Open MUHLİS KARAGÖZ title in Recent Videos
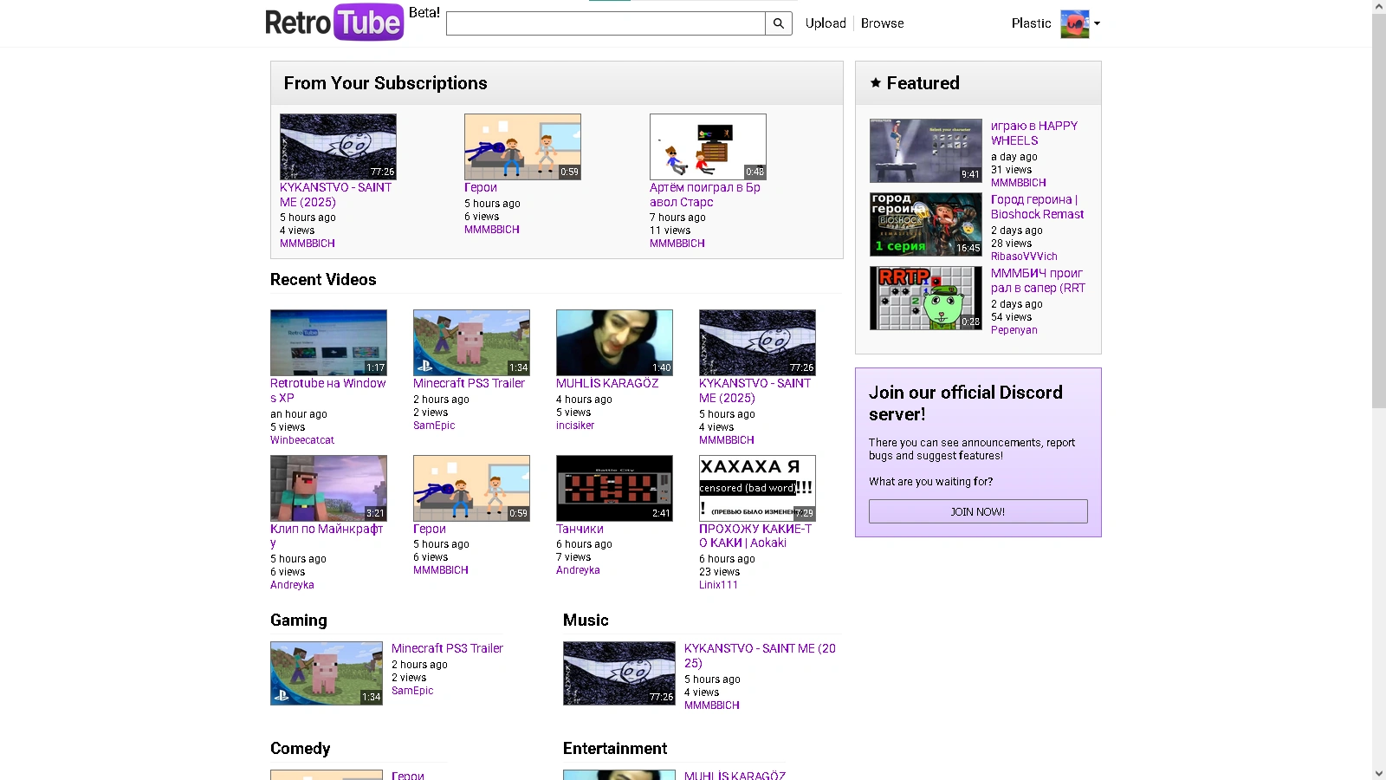 tap(607, 383)
